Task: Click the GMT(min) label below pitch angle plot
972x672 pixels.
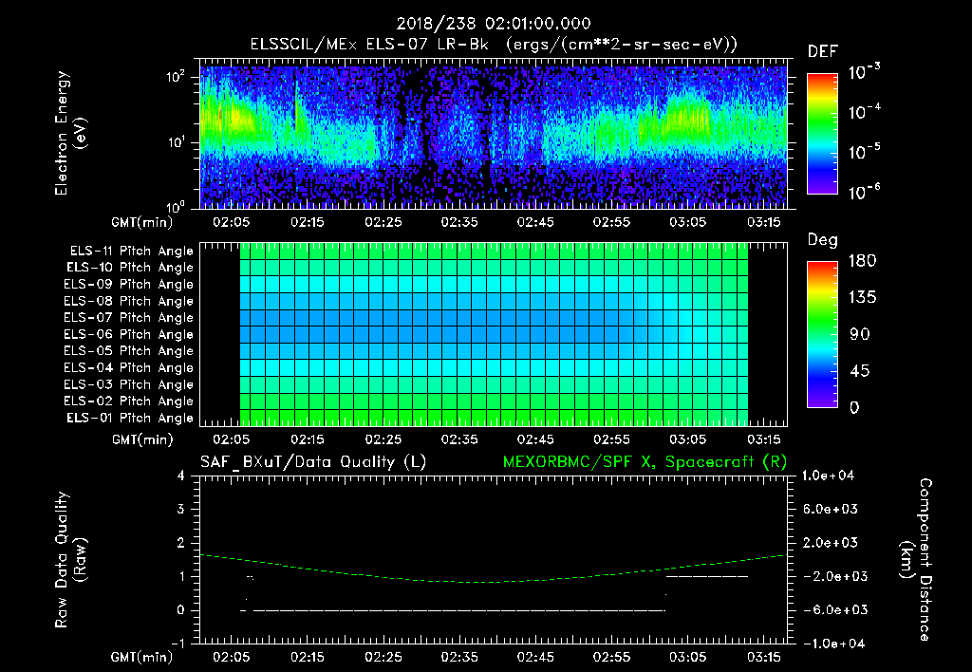Action: click(x=142, y=439)
